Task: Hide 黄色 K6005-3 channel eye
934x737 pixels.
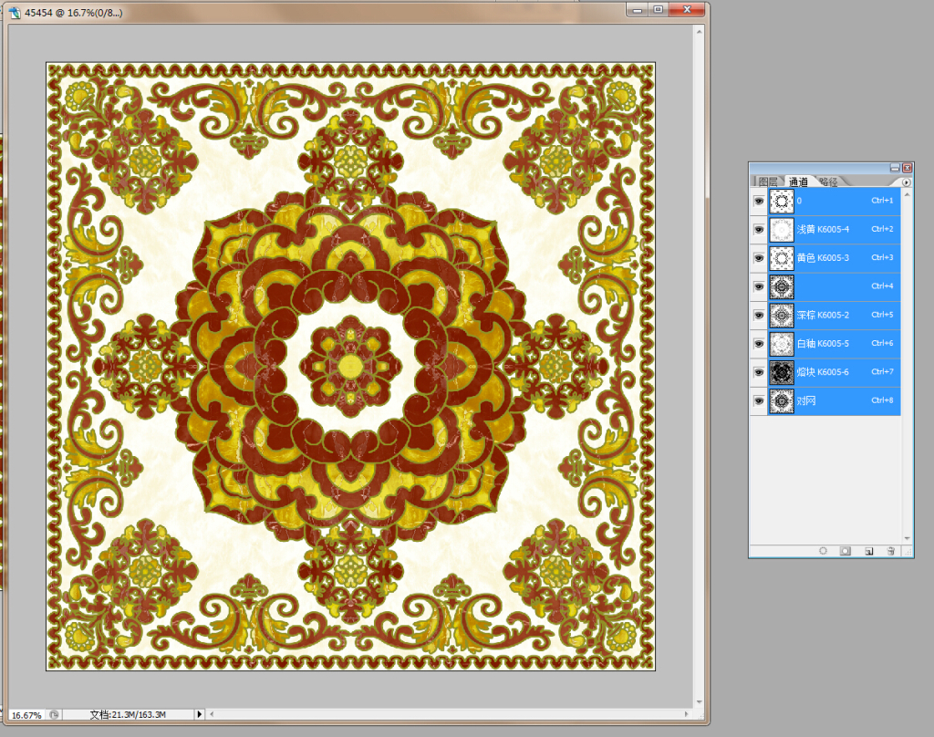Action: (759, 258)
